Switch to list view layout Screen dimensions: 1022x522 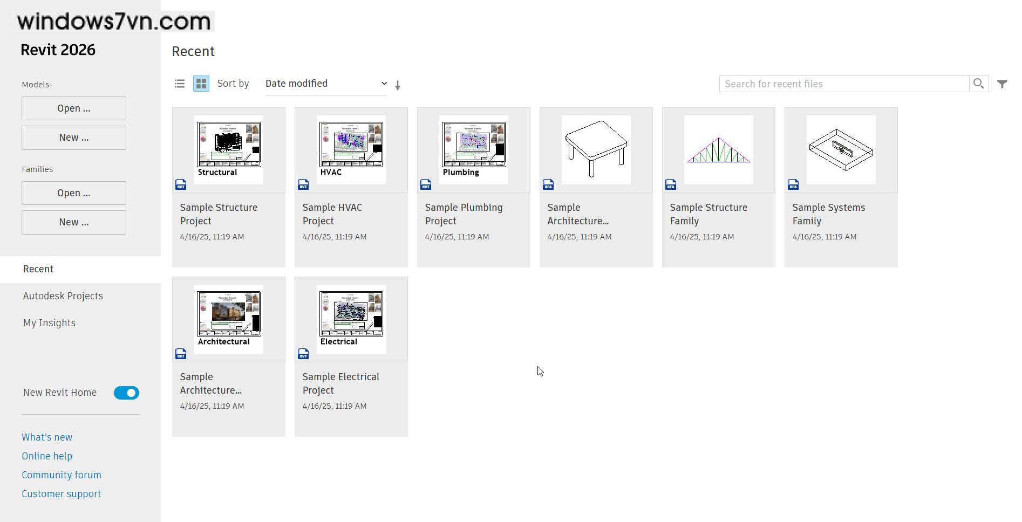coord(180,84)
